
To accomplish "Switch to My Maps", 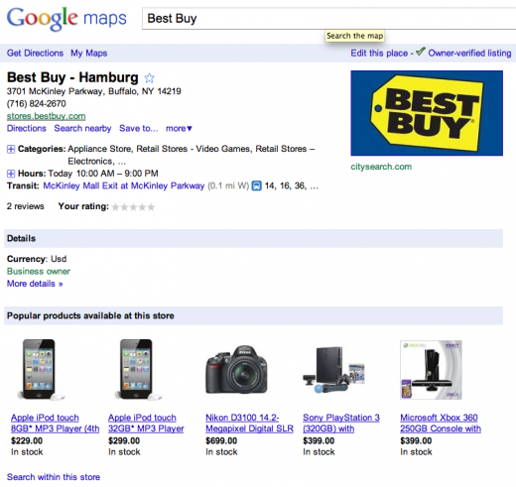I will coord(88,53).
